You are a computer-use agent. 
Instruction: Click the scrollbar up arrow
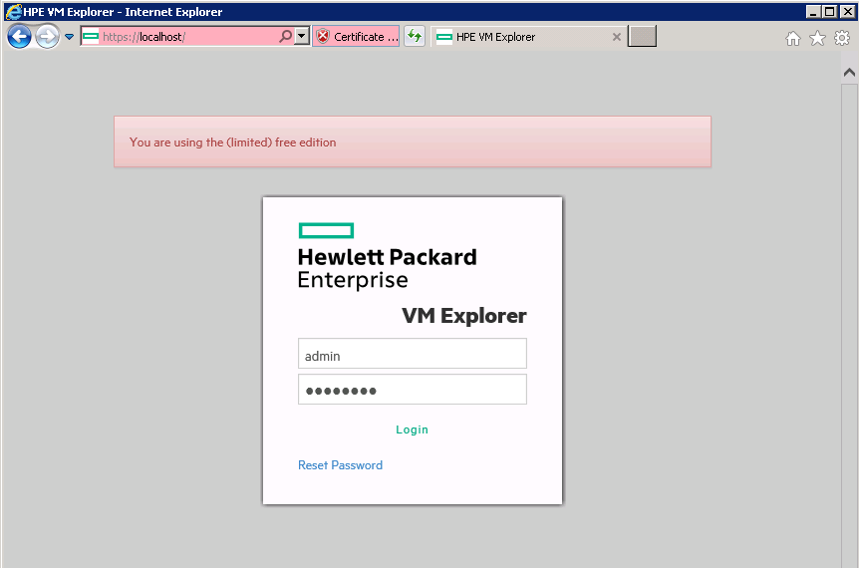pyautogui.click(x=850, y=72)
